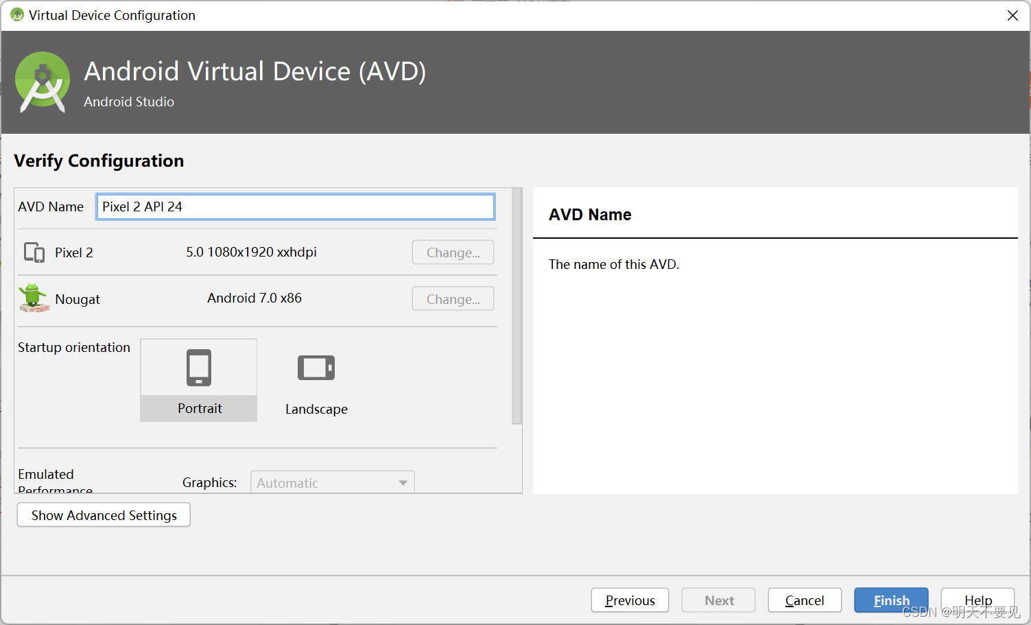This screenshot has height=625, width=1031.
Task: Click the 'Pixel 2' device name text
Action: pyautogui.click(x=74, y=252)
